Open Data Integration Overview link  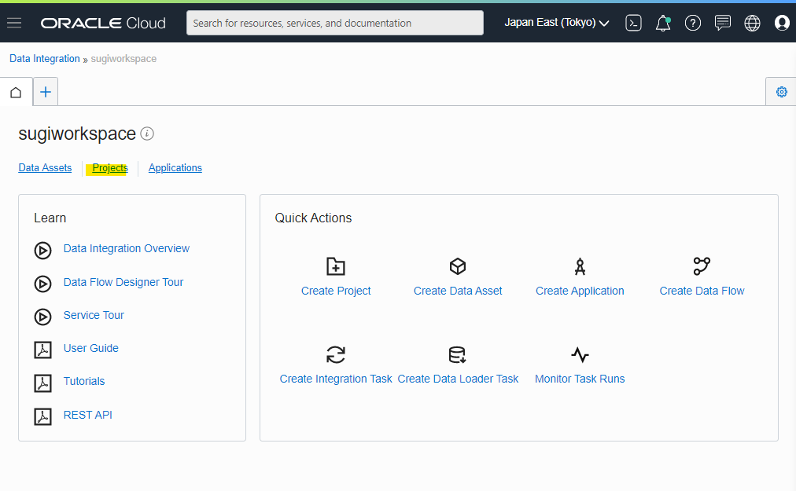[x=127, y=248]
